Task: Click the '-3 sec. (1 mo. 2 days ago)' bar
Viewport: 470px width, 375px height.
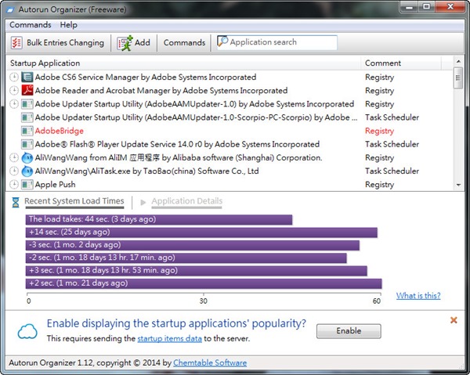Action: tap(193, 245)
